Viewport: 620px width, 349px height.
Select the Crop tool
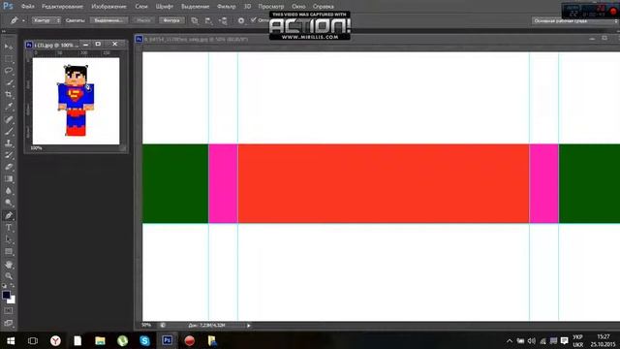[9, 95]
